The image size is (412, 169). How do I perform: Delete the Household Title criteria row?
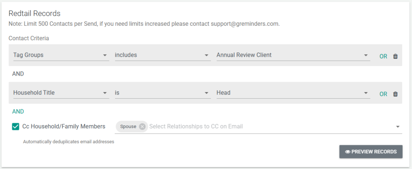[395, 94]
